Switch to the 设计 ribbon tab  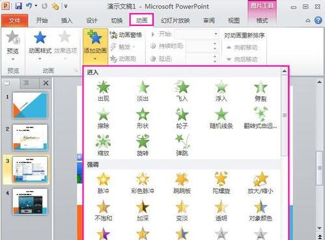pyautogui.click(x=92, y=21)
